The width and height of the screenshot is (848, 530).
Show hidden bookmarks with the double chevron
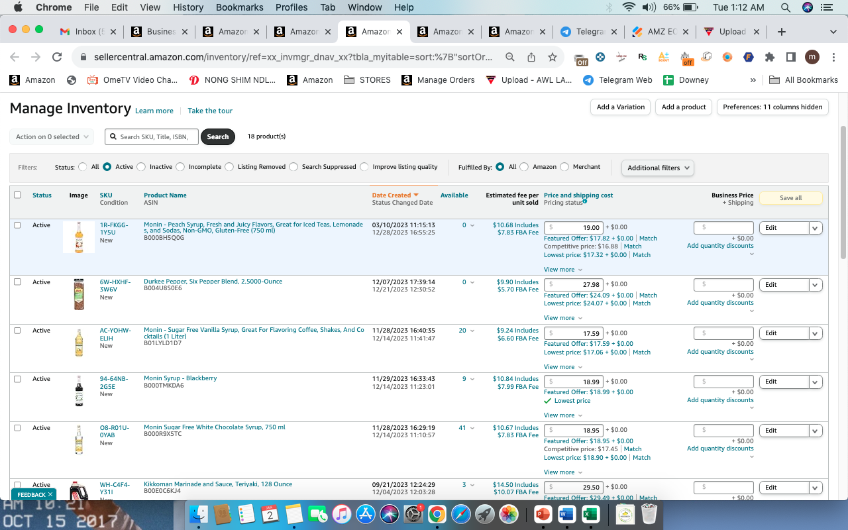(x=753, y=79)
